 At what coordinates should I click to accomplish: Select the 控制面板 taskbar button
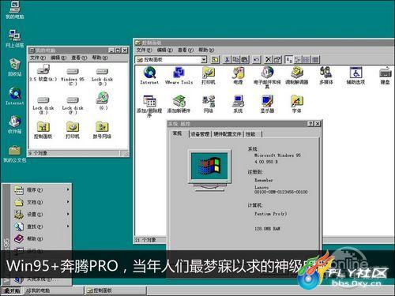115,290
